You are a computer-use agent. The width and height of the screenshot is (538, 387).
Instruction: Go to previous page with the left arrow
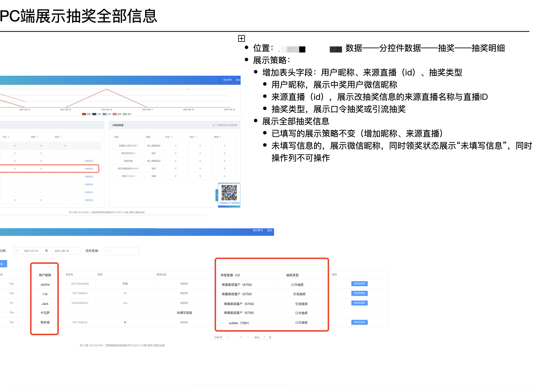tap(234, 337)
